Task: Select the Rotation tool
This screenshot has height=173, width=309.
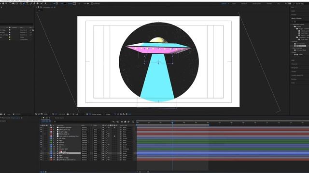Action: (10, 3)
